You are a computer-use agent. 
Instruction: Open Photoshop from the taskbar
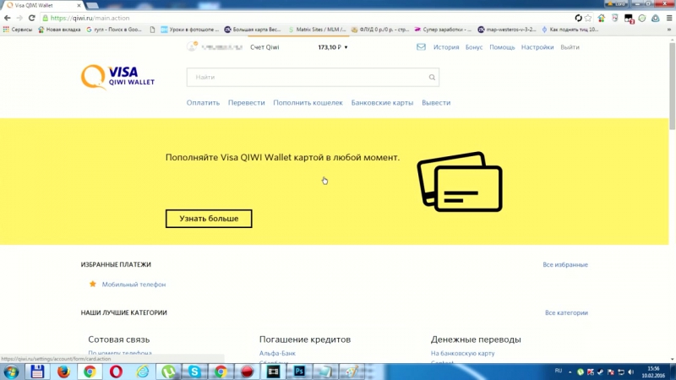click(x=299, y=372)
